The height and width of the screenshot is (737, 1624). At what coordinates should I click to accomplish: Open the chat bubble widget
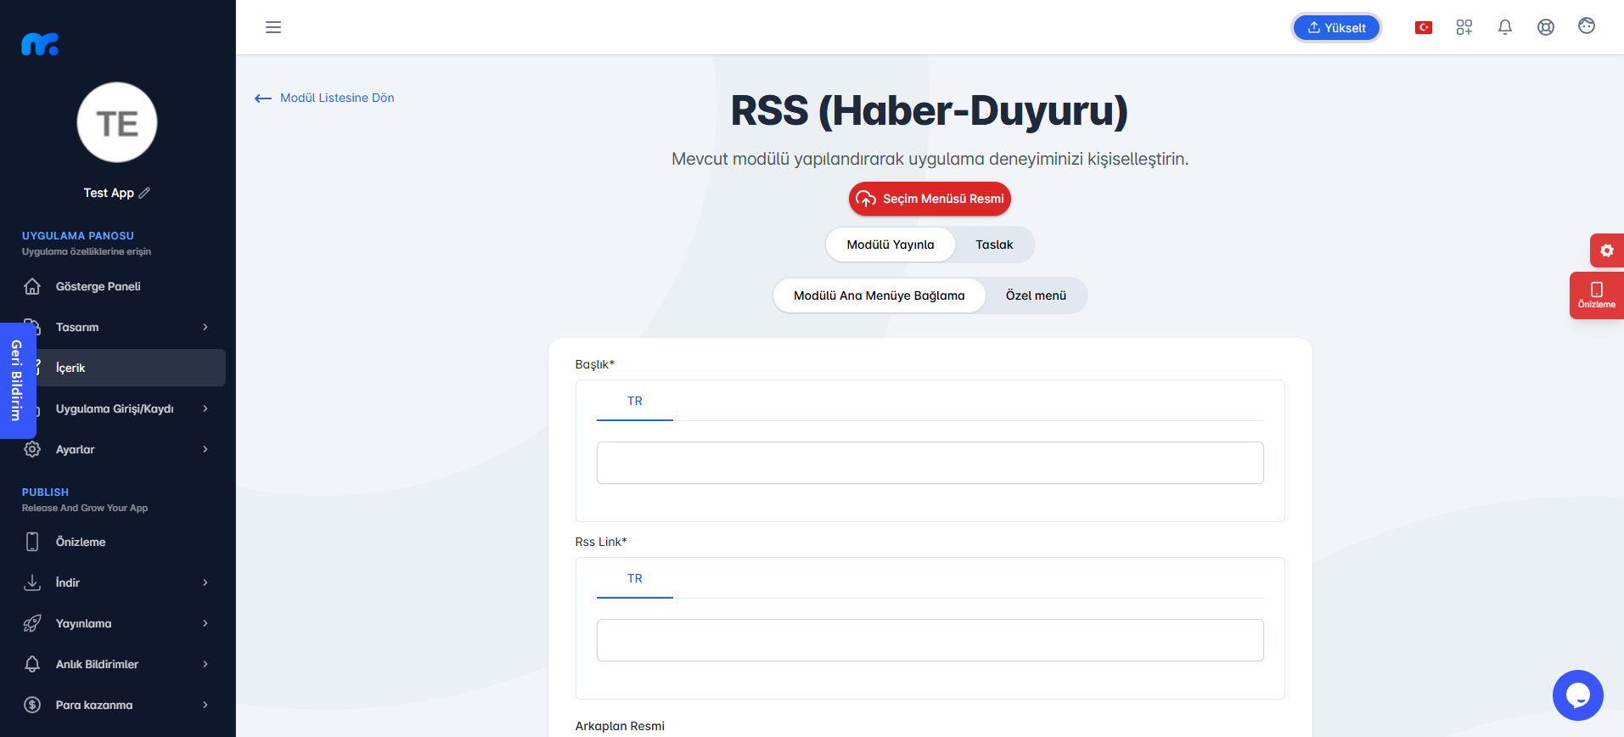click(x=1578, y=695)
